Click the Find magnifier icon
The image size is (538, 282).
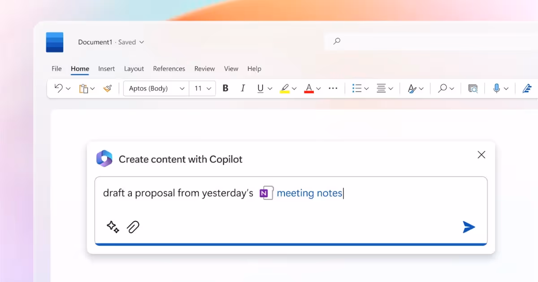coord(443,88)
